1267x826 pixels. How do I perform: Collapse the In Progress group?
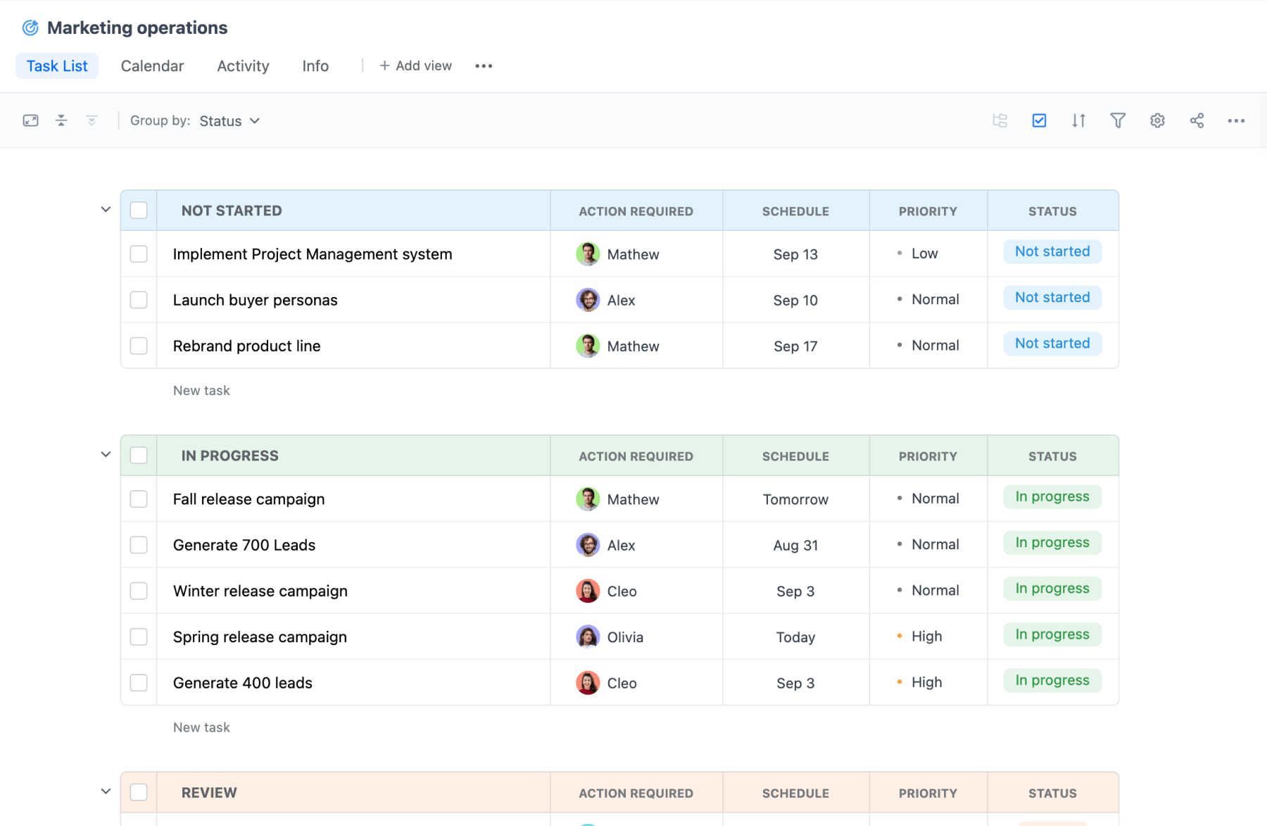[x=106, y=455]
